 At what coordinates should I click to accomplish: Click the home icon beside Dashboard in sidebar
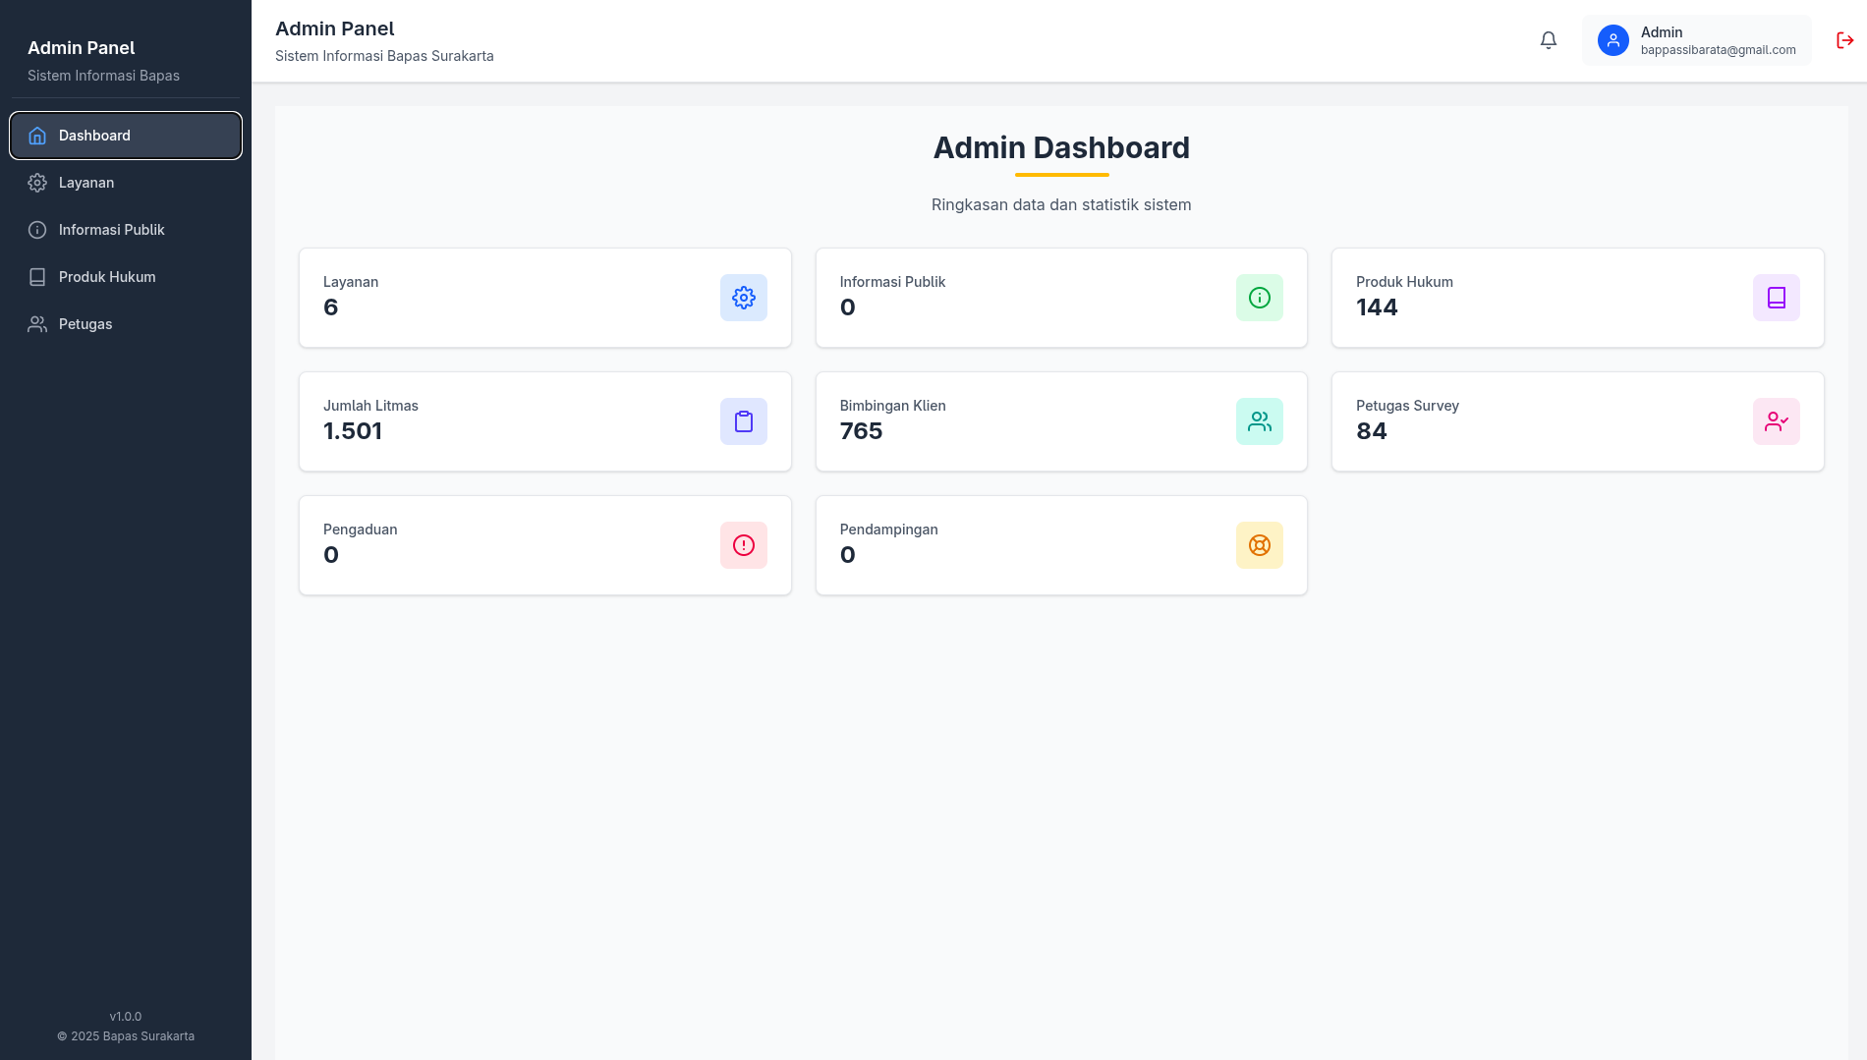click(x=37, y=136)
